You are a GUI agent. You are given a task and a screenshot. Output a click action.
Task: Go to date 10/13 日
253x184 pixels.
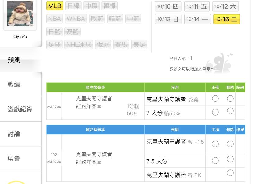click(168, 19)
